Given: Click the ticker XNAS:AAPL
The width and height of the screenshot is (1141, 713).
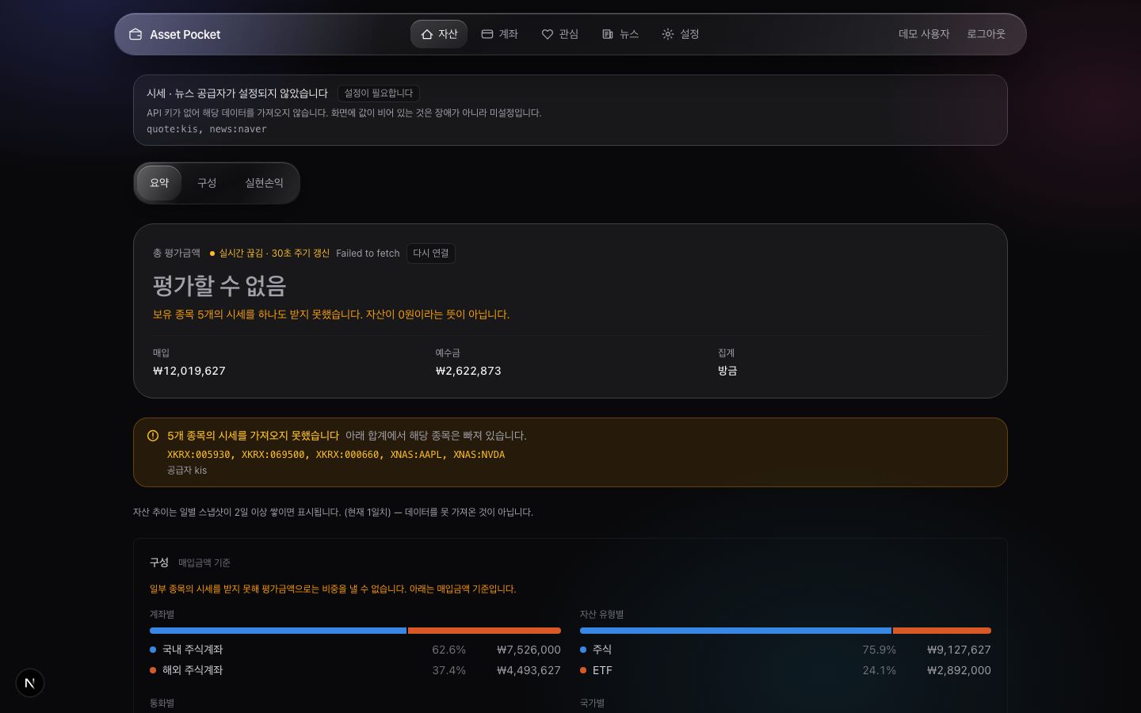Looking at the screenshot, I should click(416, 455).
